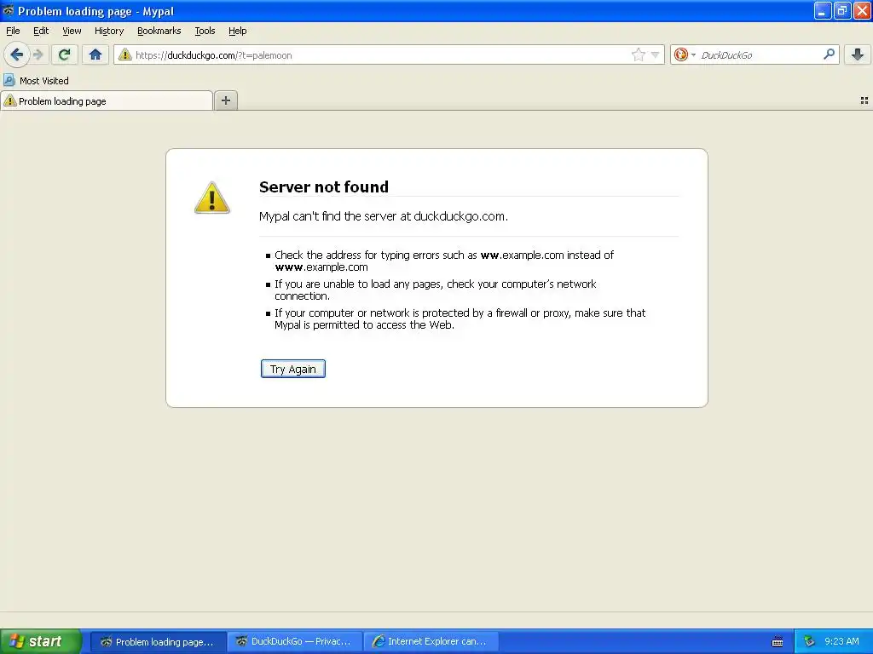Select the Problem loading page tab
The height and width of the screenshot is (654, 873).
[107, 101]
